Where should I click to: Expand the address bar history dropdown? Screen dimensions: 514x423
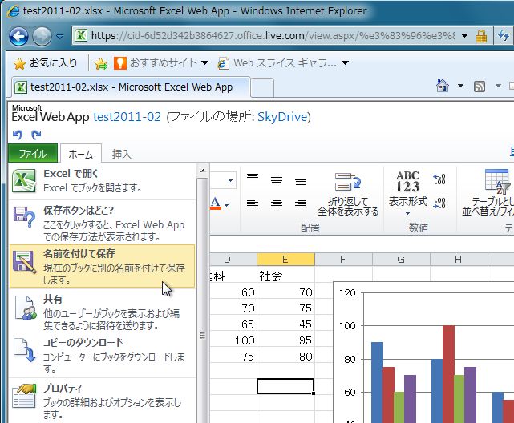[464, 36]
